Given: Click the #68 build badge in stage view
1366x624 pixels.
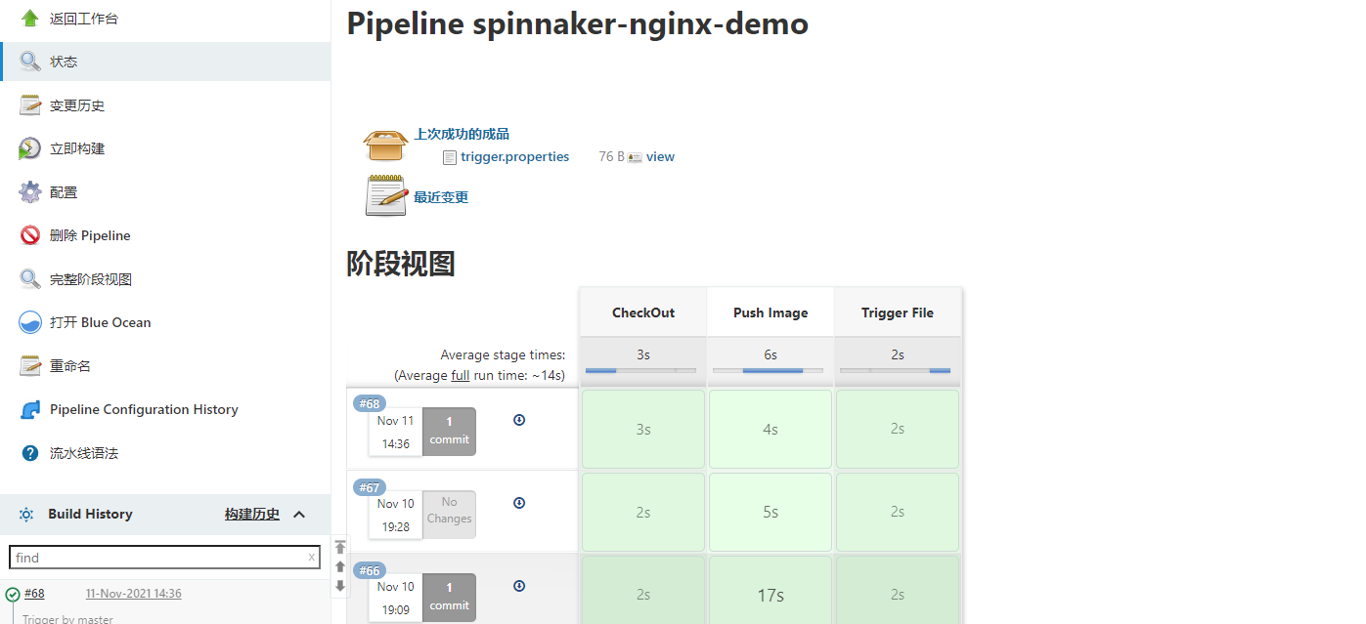Looking at the screenshot, I should (x=370, y=404).
